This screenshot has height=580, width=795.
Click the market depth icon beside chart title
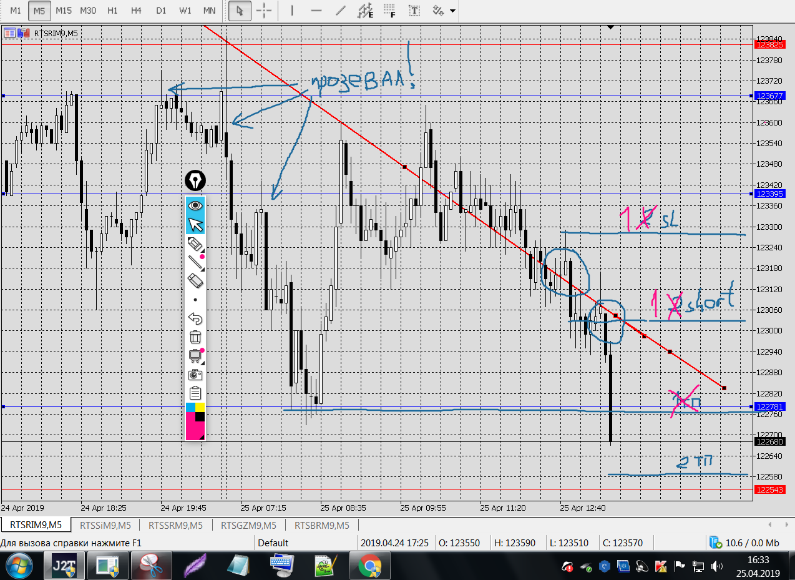pos(10,33)
